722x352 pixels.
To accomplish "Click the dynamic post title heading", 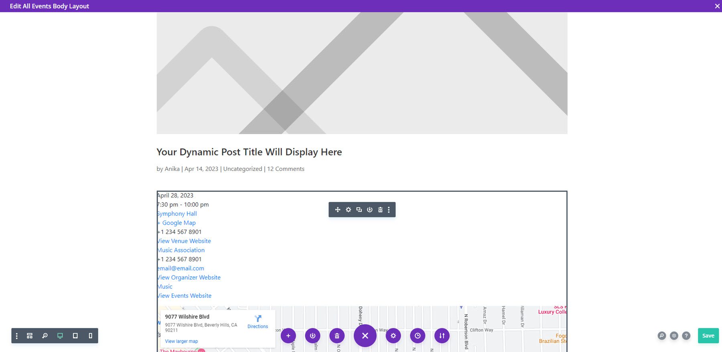I will pos(249,152).
